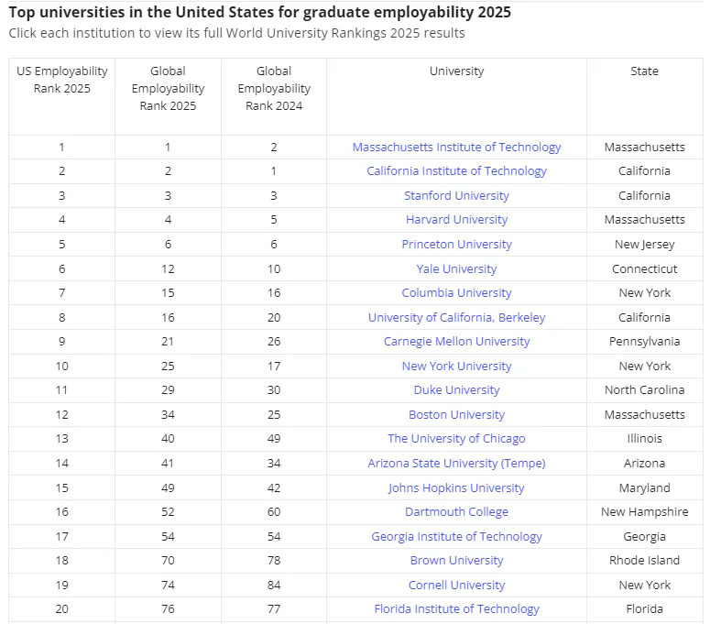Open the Duke University link

click(456, 390)
